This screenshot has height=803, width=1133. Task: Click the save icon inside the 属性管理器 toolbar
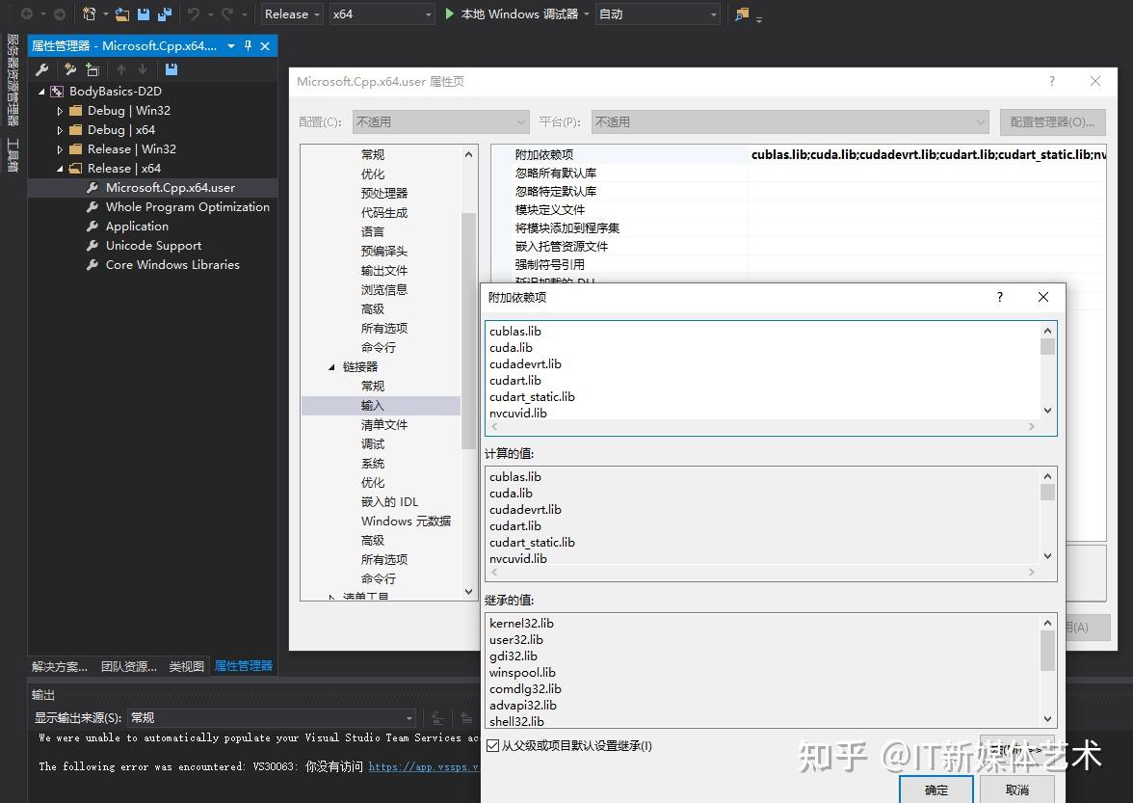[170, 68]
